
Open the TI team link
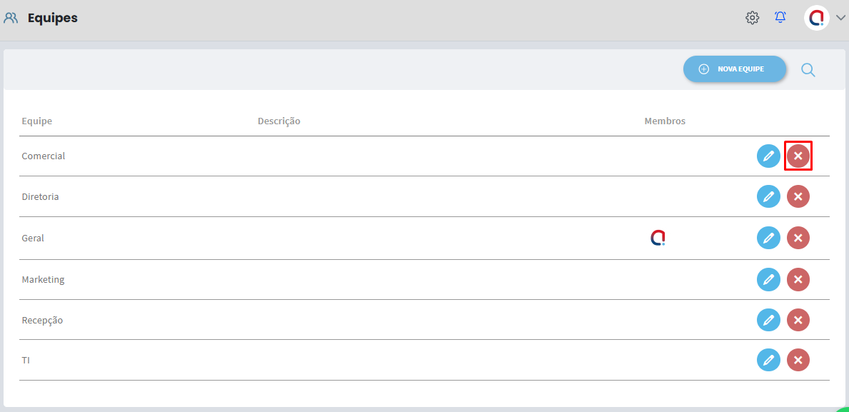[26, 361]
